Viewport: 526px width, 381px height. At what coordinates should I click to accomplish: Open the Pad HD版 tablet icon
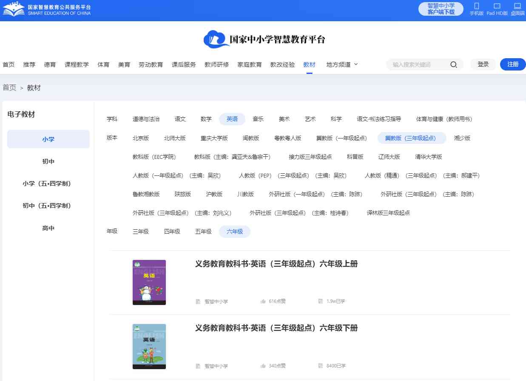pos(497,6)
